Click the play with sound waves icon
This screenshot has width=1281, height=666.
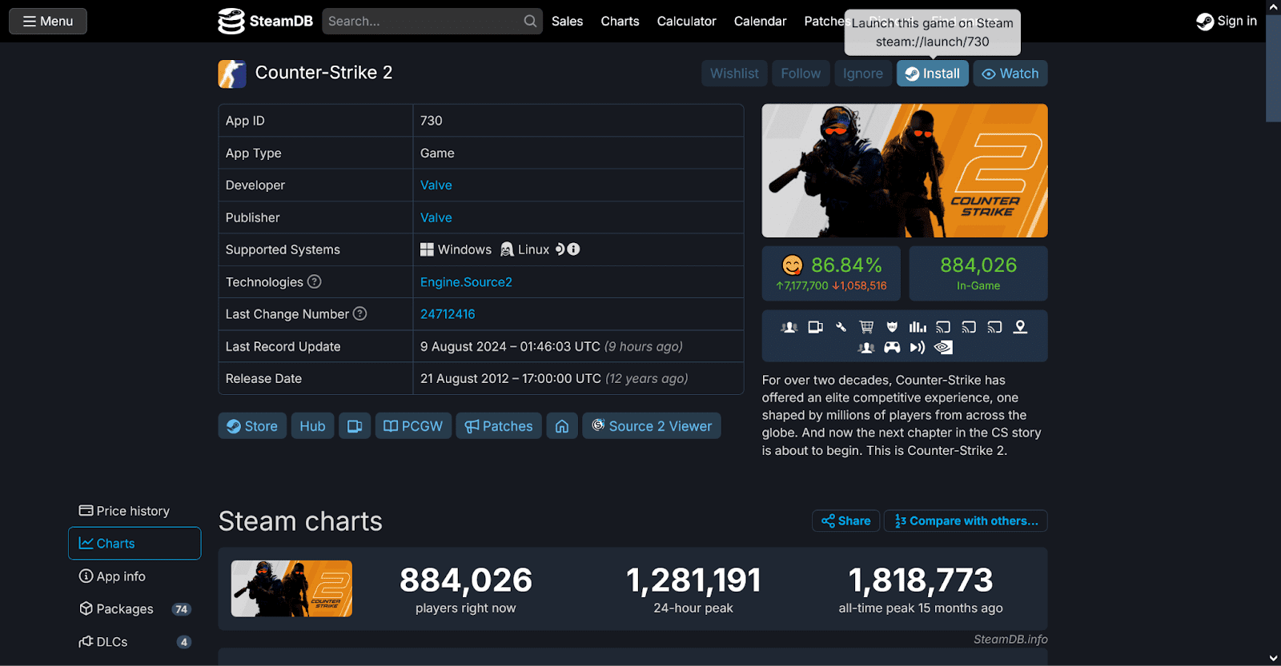(x=918, y=348)
